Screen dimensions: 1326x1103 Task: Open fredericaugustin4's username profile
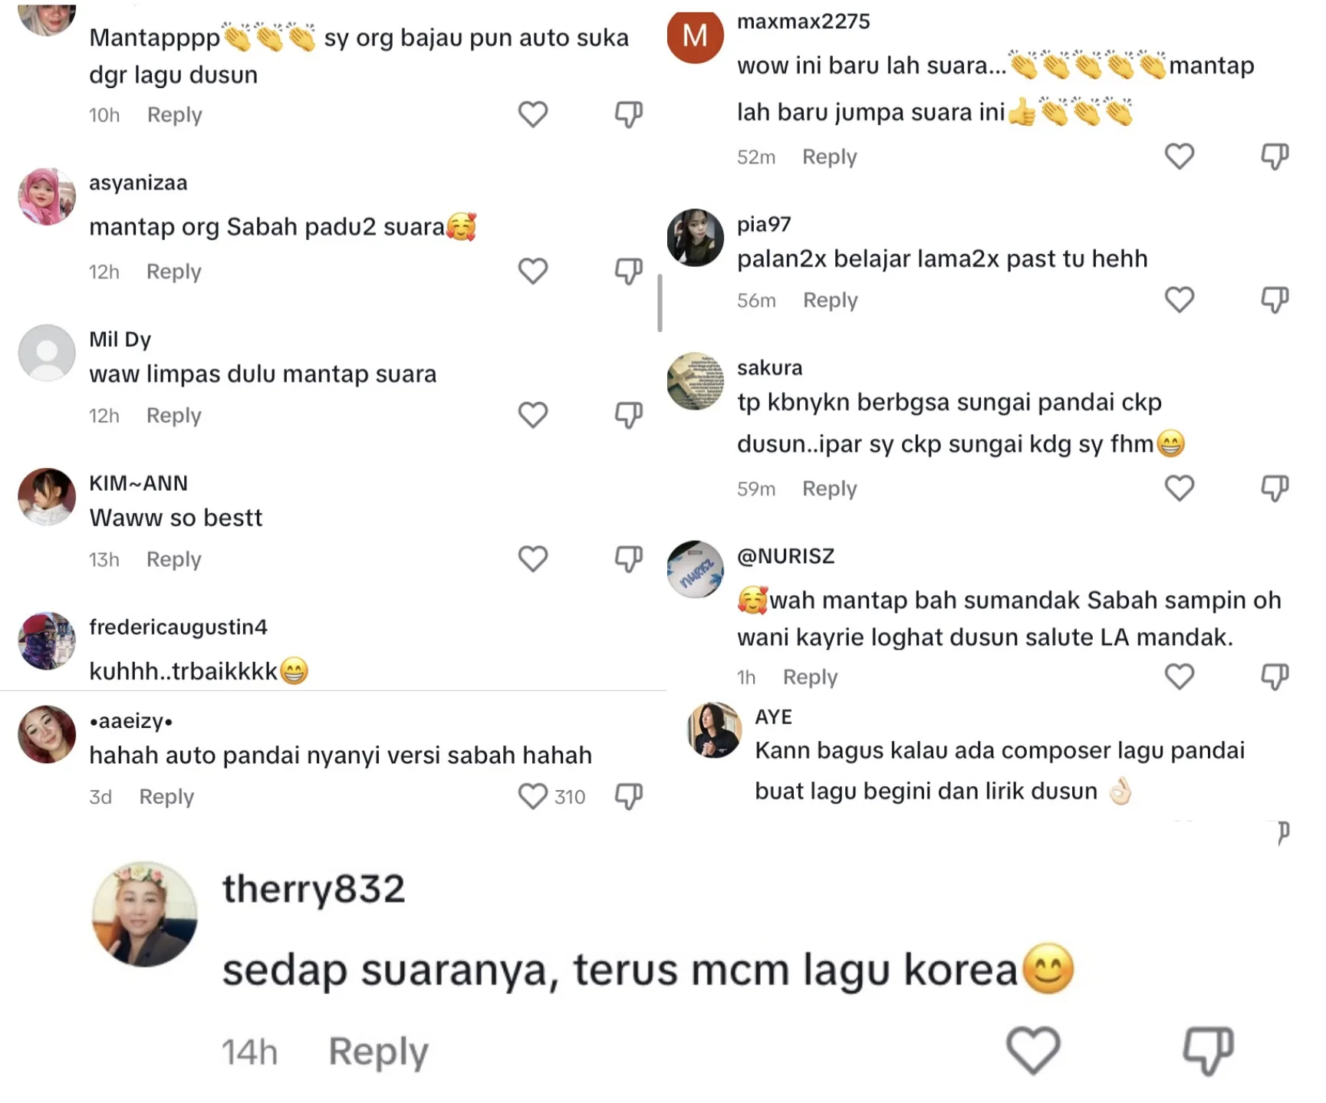click(x=178, y=627)
